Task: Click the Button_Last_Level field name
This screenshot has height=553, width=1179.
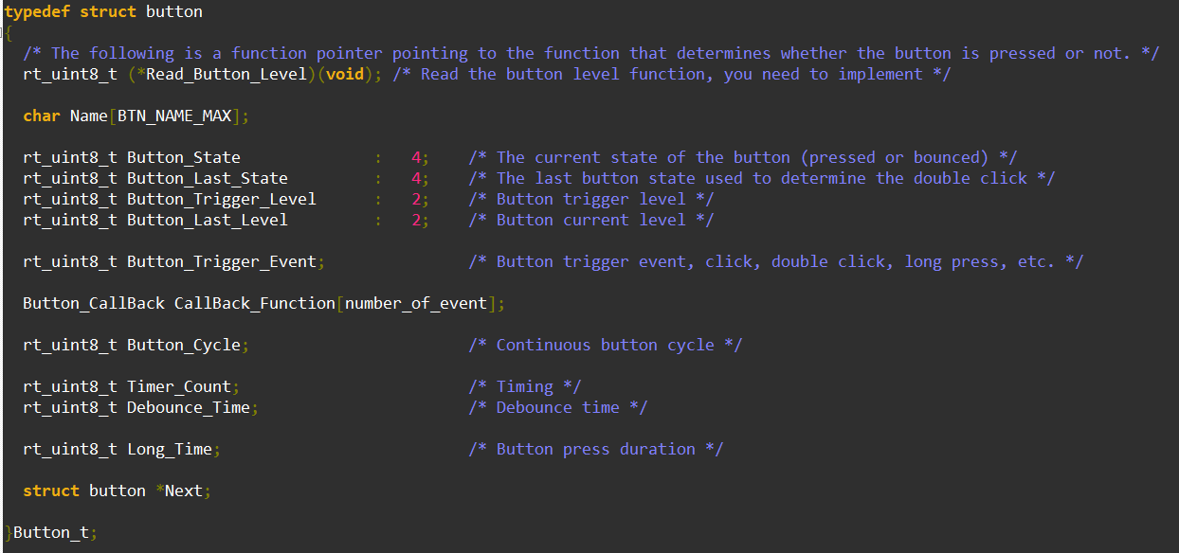Action: tap(208, 220)
